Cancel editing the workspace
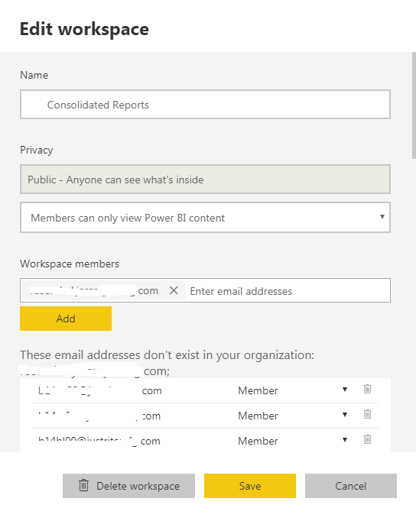416x521 pixels. click(351, 486)
